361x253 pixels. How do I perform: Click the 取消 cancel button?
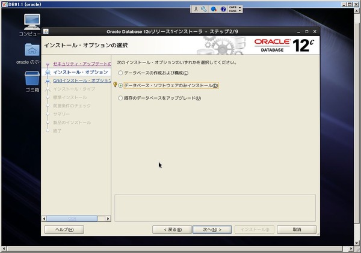click(297, 230)
